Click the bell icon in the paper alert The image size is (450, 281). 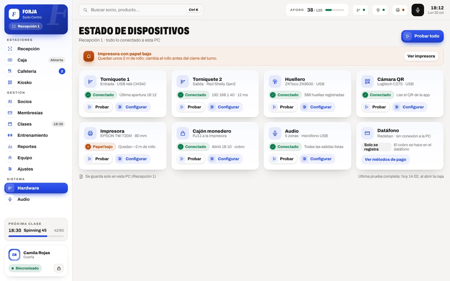(89, 56)
